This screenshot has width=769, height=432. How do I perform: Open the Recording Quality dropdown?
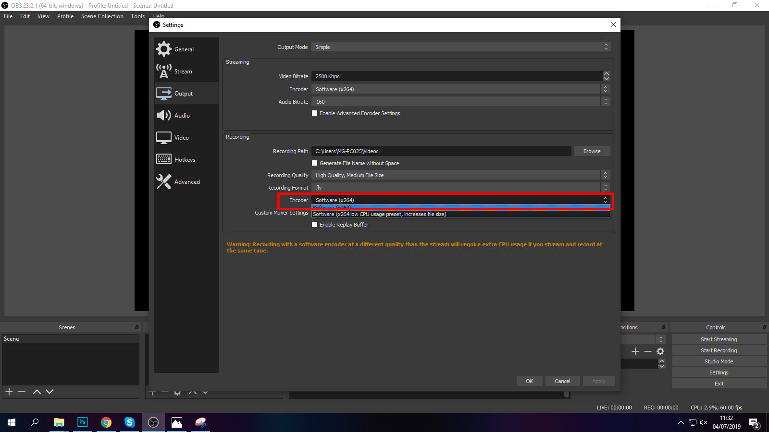point(460,175)
